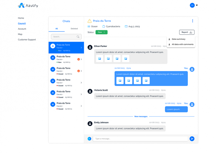
Task: Open fourth image in your blue message
Action: coord(146,80)
